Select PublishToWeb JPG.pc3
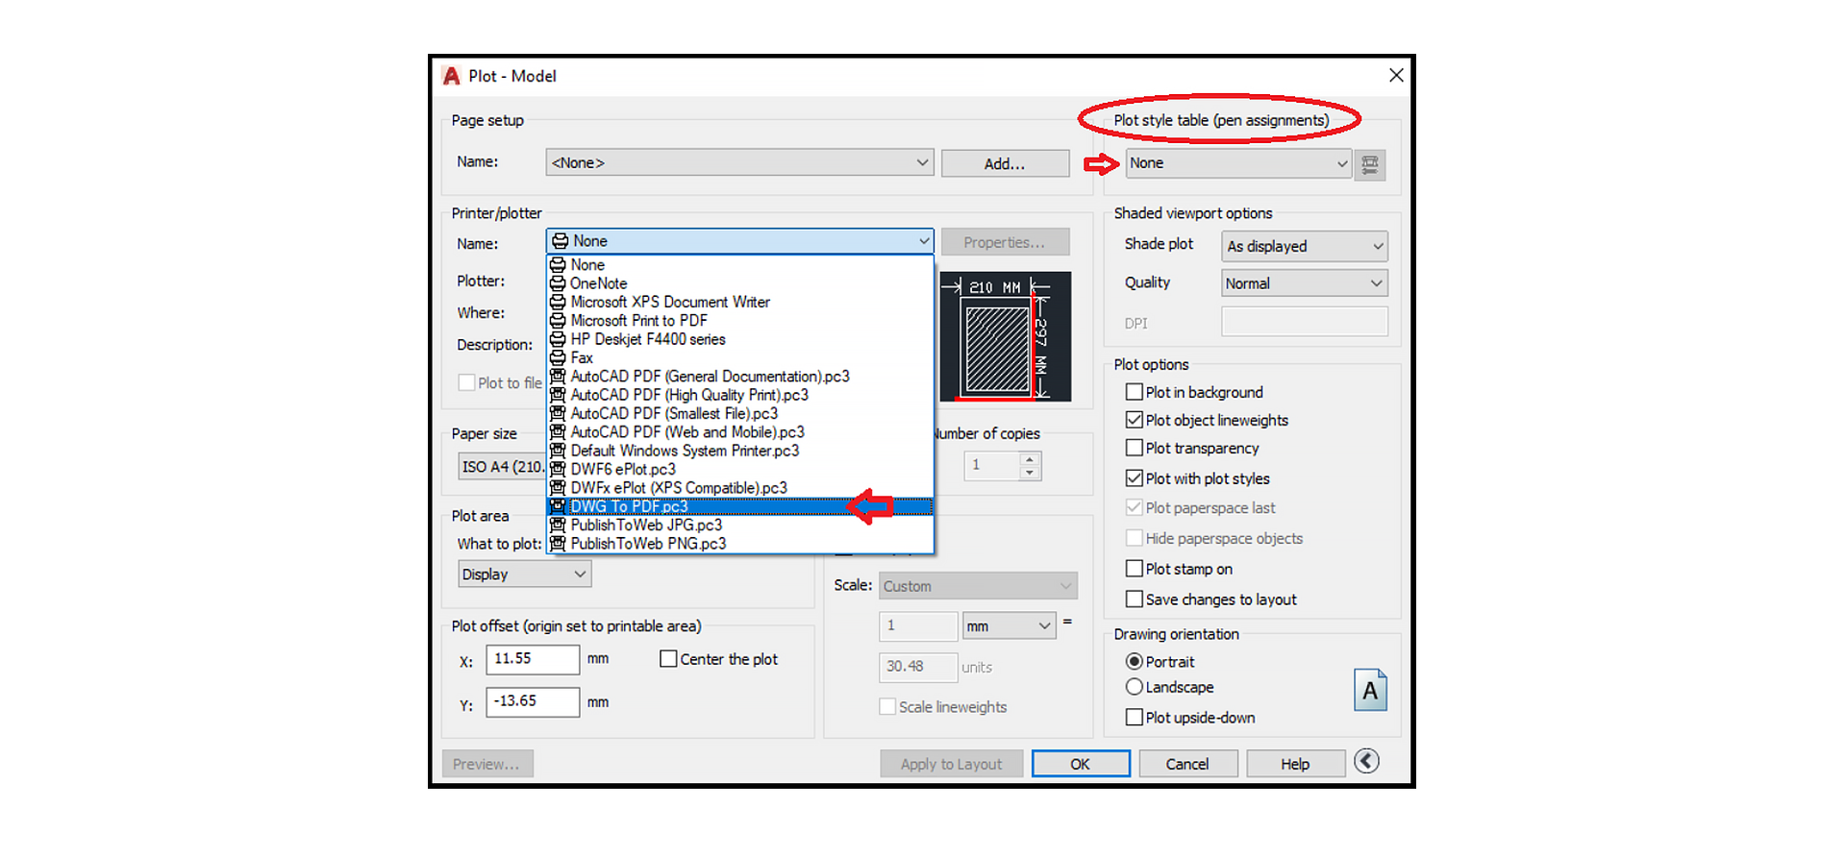1846x856 pixels. 740,525
